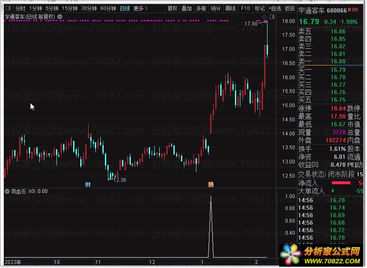Click the red 净流入 bar
Screen dimensions: 367x268
coord(341,183)
